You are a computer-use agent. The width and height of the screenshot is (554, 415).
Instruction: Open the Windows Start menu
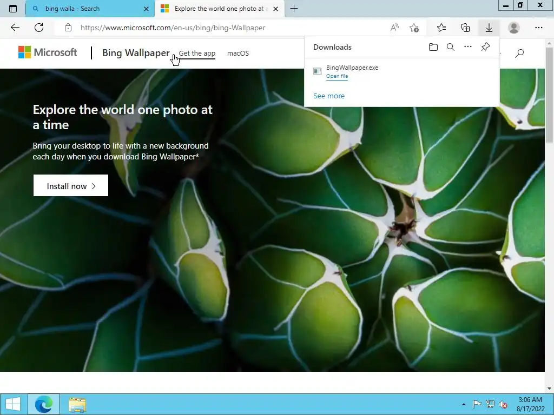(13, 404)
